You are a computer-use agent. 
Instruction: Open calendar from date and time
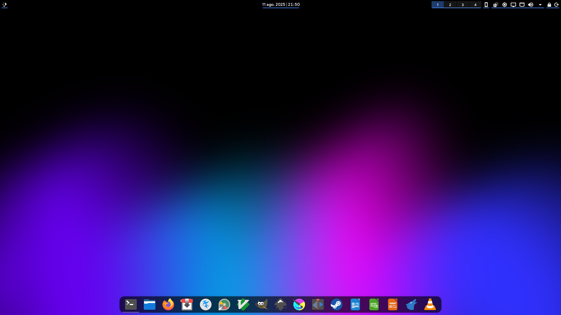click(x=281, y=5)
